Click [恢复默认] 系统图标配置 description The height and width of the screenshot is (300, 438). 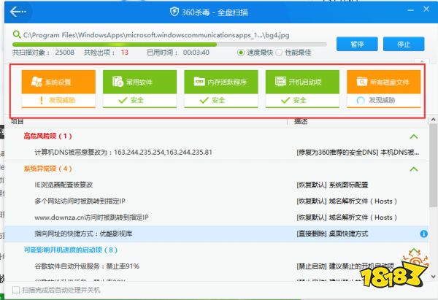[x=332, y=185]
